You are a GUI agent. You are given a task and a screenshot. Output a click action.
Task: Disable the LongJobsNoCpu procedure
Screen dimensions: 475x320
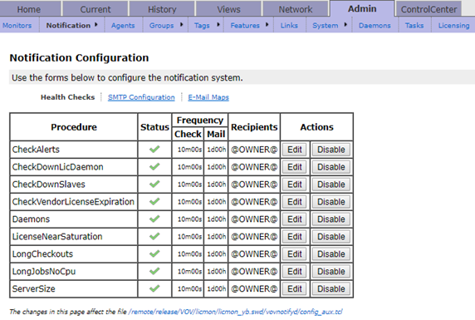(x=331, y=271)
